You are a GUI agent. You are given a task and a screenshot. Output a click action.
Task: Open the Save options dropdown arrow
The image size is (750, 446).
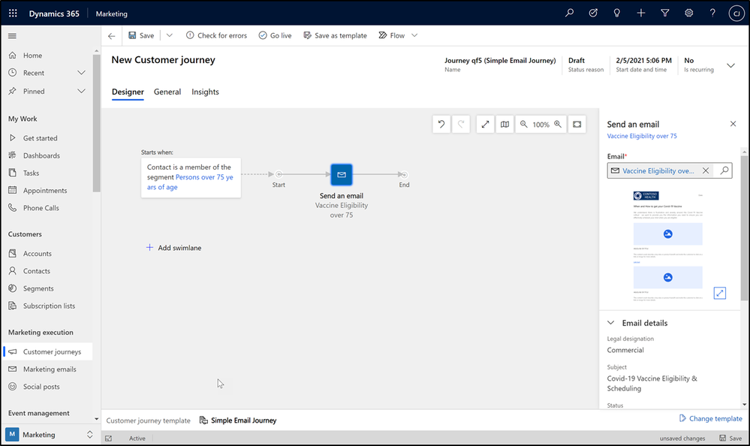tap(170, 35)
